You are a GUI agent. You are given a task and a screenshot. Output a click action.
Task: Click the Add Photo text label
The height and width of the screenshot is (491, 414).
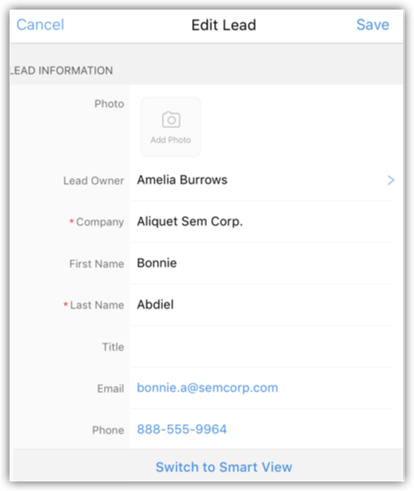pyautogui.click(x=170, y=140)
